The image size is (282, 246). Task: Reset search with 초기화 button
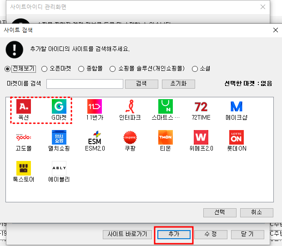(x=178, y=84)
